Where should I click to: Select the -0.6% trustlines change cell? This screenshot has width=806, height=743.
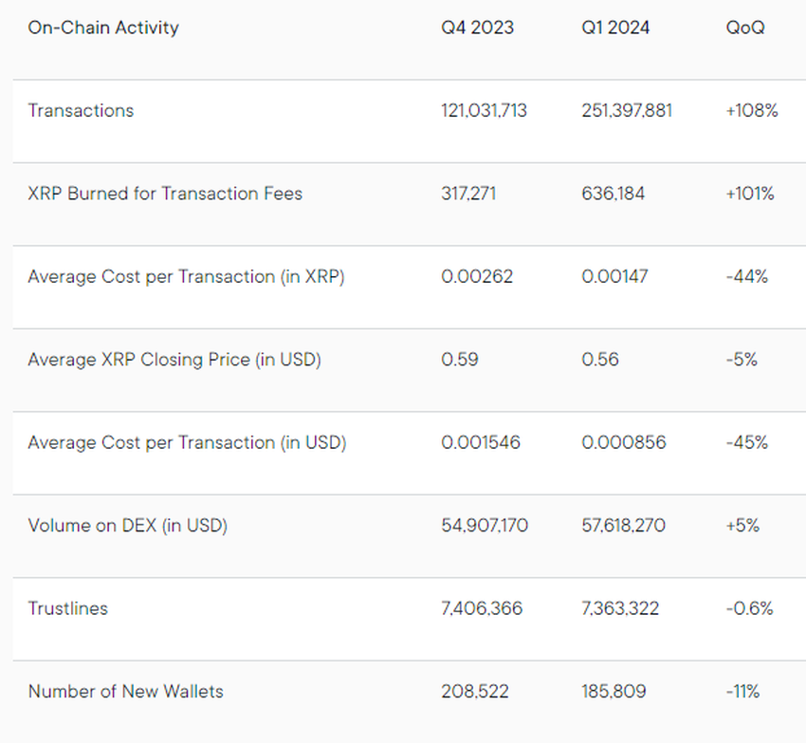tap(749, 608)
